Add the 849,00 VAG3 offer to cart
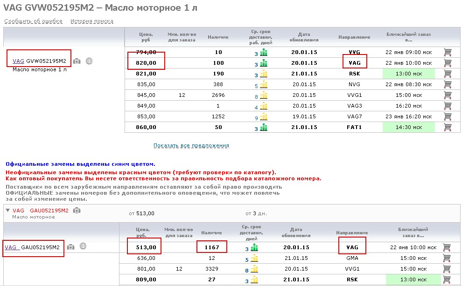 448,106
